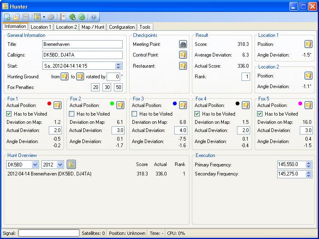Click the Open file folder toolbar icon

point(16,17)
